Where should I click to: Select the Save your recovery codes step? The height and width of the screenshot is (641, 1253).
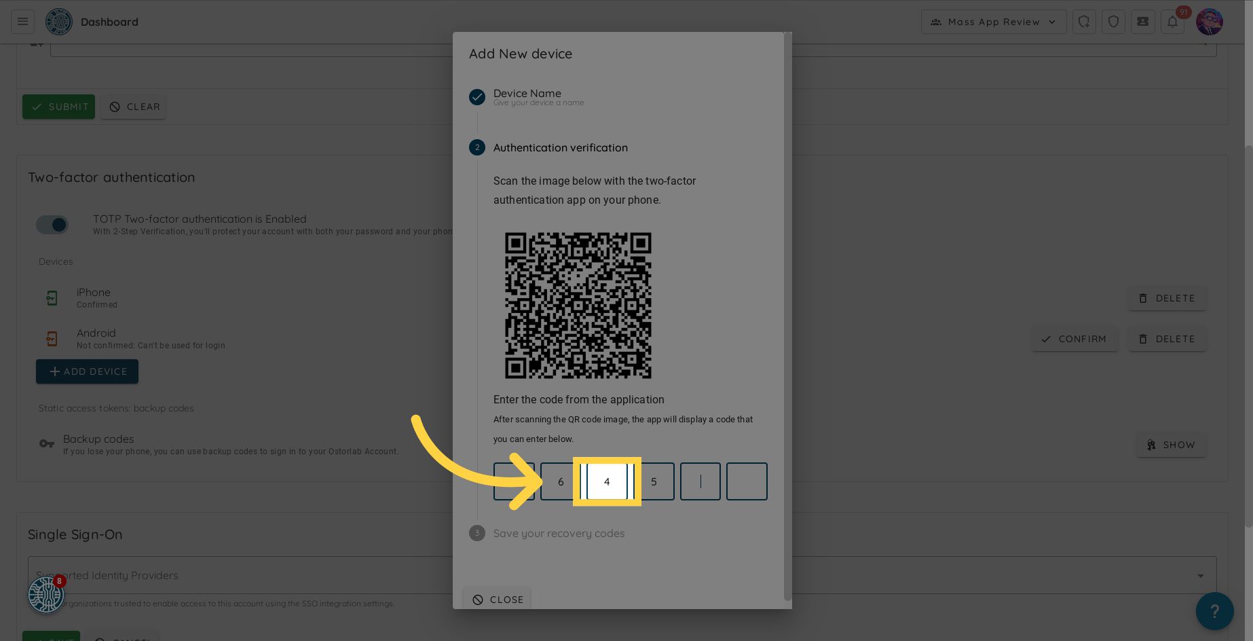coord(558,534)
